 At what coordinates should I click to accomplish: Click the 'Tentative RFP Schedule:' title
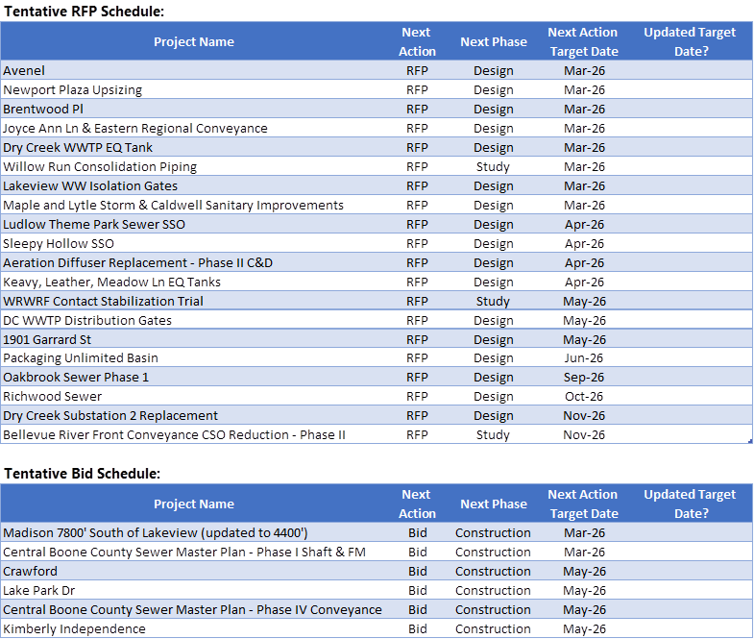83,11
